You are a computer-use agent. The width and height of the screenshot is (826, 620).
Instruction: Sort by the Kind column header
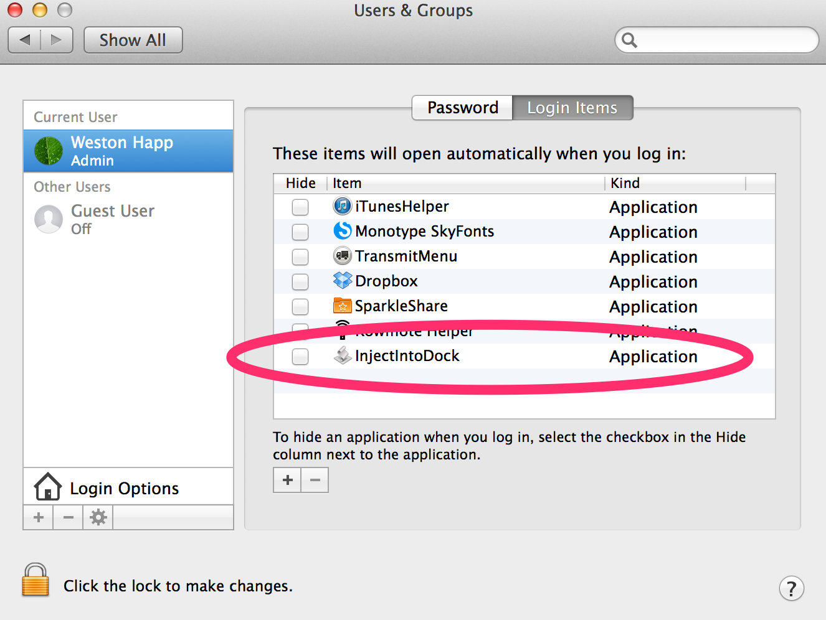[675, 183]
